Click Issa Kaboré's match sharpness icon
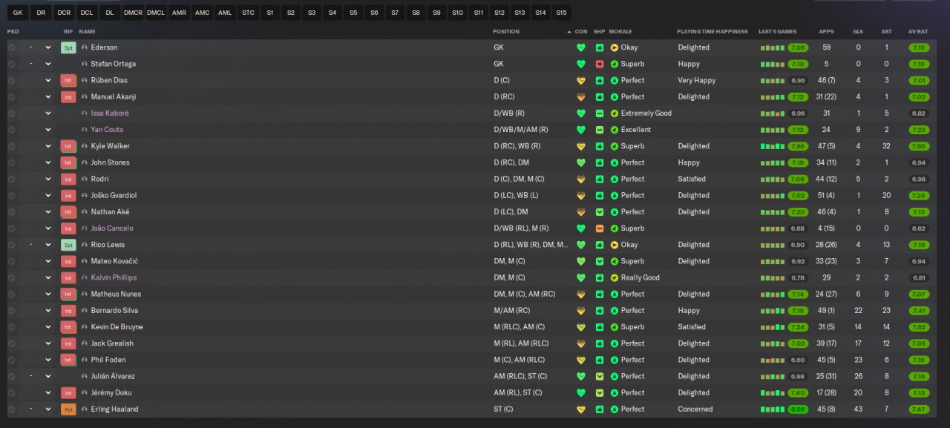Image resolution: width=950 pixels, height=428 pixels. (600, 113)
